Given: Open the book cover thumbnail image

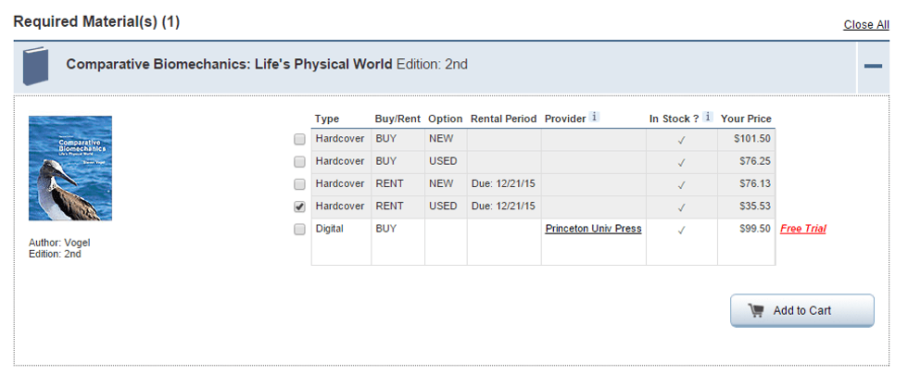Looking at the screenshot, I should pos(70,168).
